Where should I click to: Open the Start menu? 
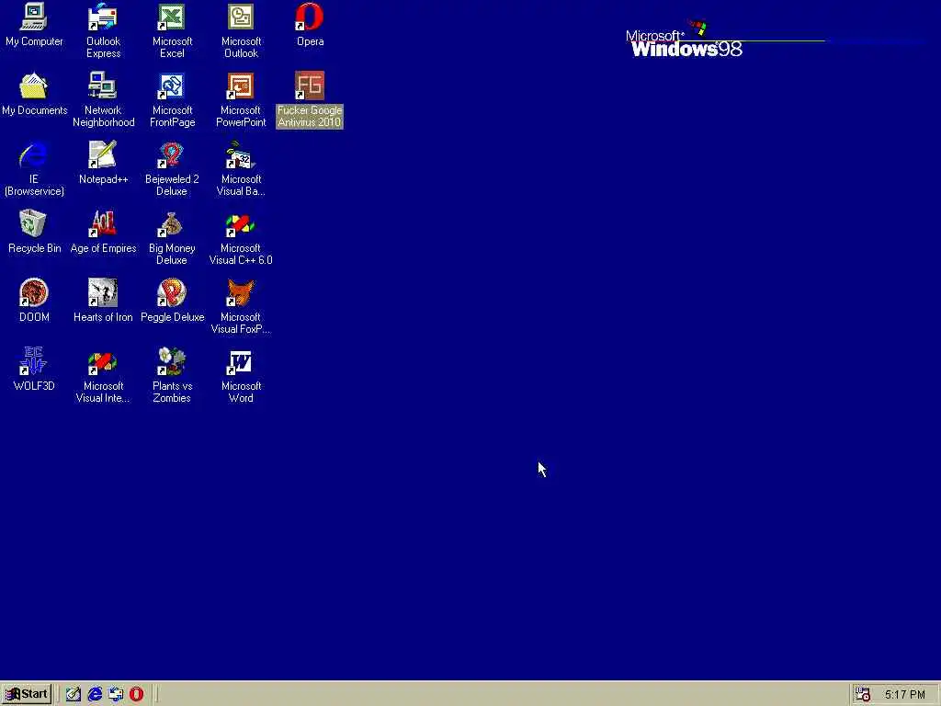[x=27, y=694]
